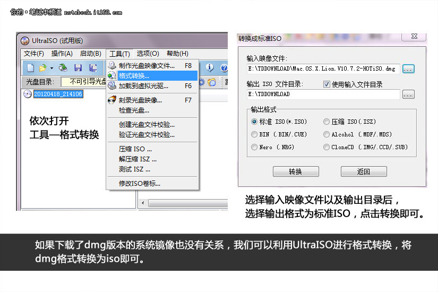Viewport: 438px width, 292px height.
Task: Open the 操作(A) menu
Action: (x=62, y=54)
